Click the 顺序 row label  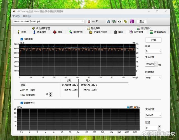23,85
